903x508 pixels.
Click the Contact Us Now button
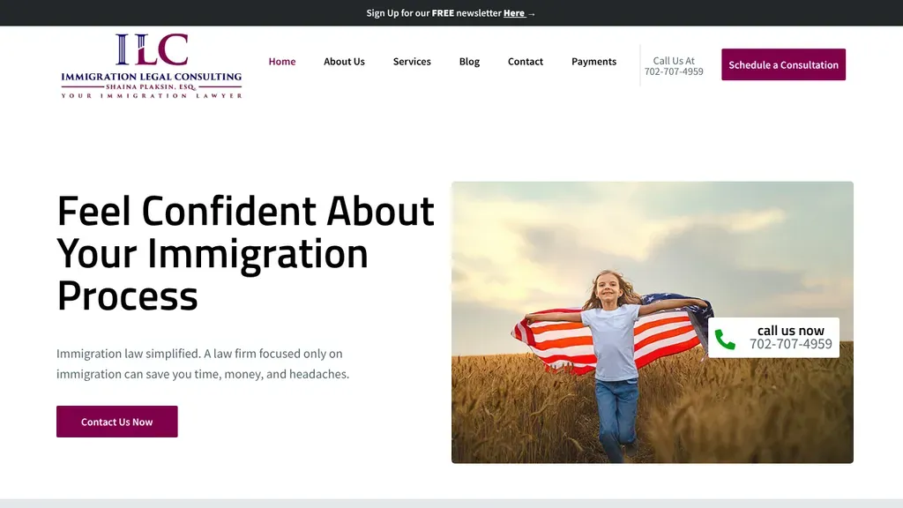pyautogui.click(x=117, y=422)
